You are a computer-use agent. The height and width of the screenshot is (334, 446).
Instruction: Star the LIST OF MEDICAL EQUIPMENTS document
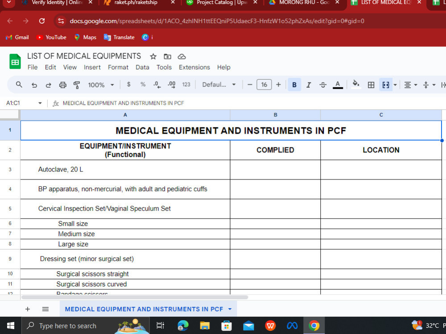[x=153, y=57]
